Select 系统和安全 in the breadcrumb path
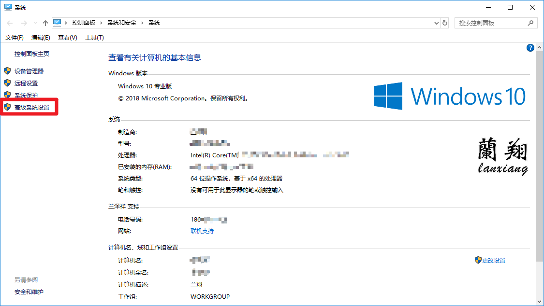 click(x=122, y=23)
